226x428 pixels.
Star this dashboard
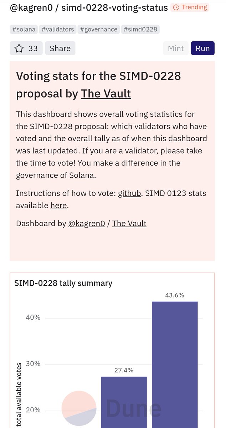(x=26, y=48)
